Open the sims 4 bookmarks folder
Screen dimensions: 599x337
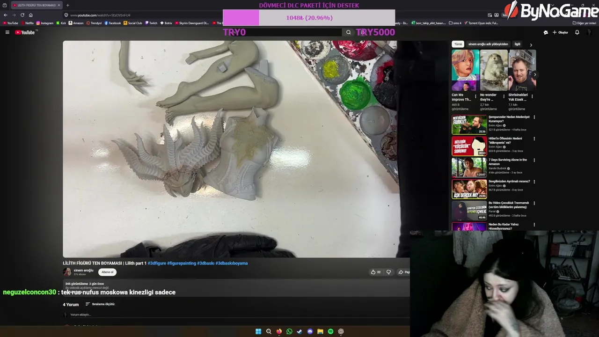click(x=455, y=23)
